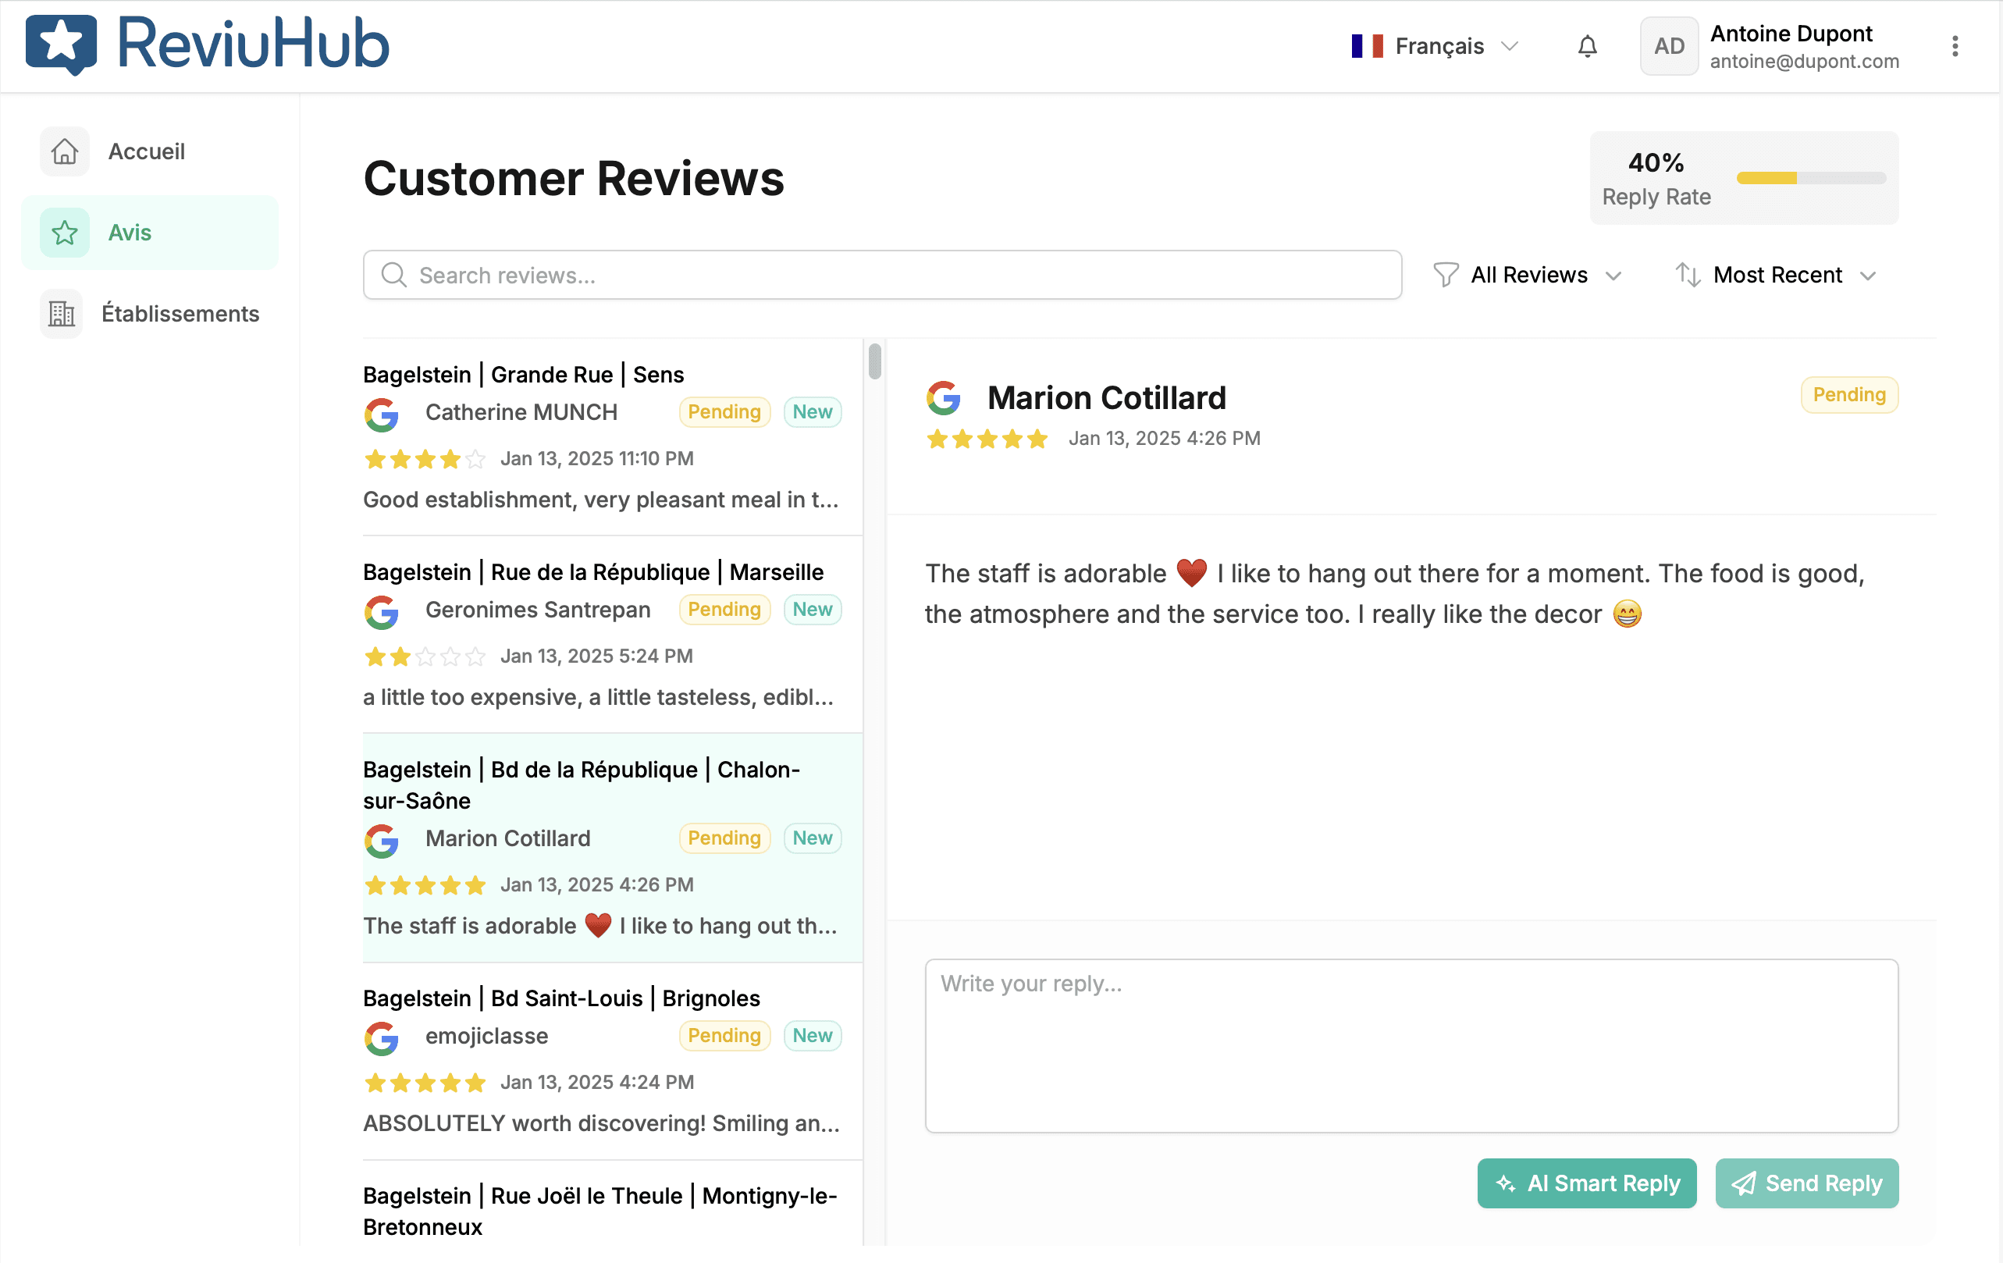Click "ABSOLUTELY worth discovering!" preview text

[x=601, y=1123]
